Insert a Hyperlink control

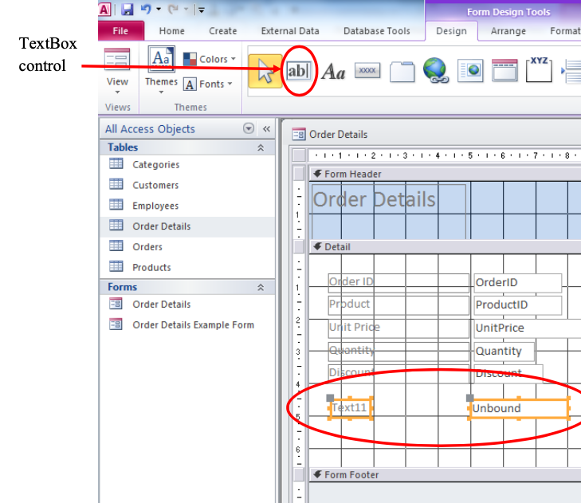tap(436, 71)
